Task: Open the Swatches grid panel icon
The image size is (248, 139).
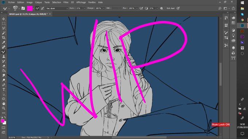Action: (233, 23)
